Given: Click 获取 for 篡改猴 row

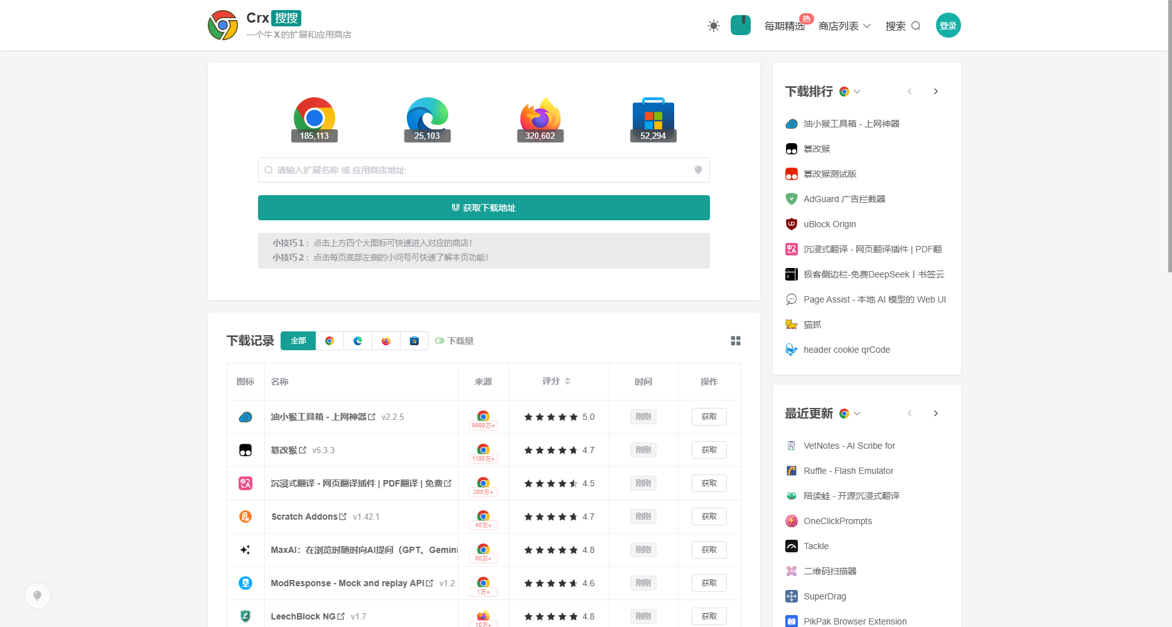Looking at the screenshot, I should coord(709,450).
